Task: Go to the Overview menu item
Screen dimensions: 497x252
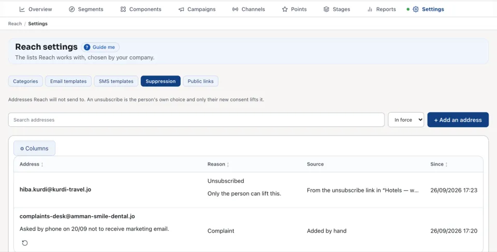Action: point(36,9)
